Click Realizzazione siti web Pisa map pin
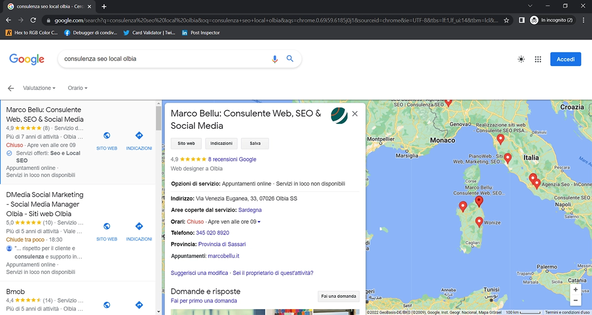This screenshot has width=592, height=315. coord(500,139)
